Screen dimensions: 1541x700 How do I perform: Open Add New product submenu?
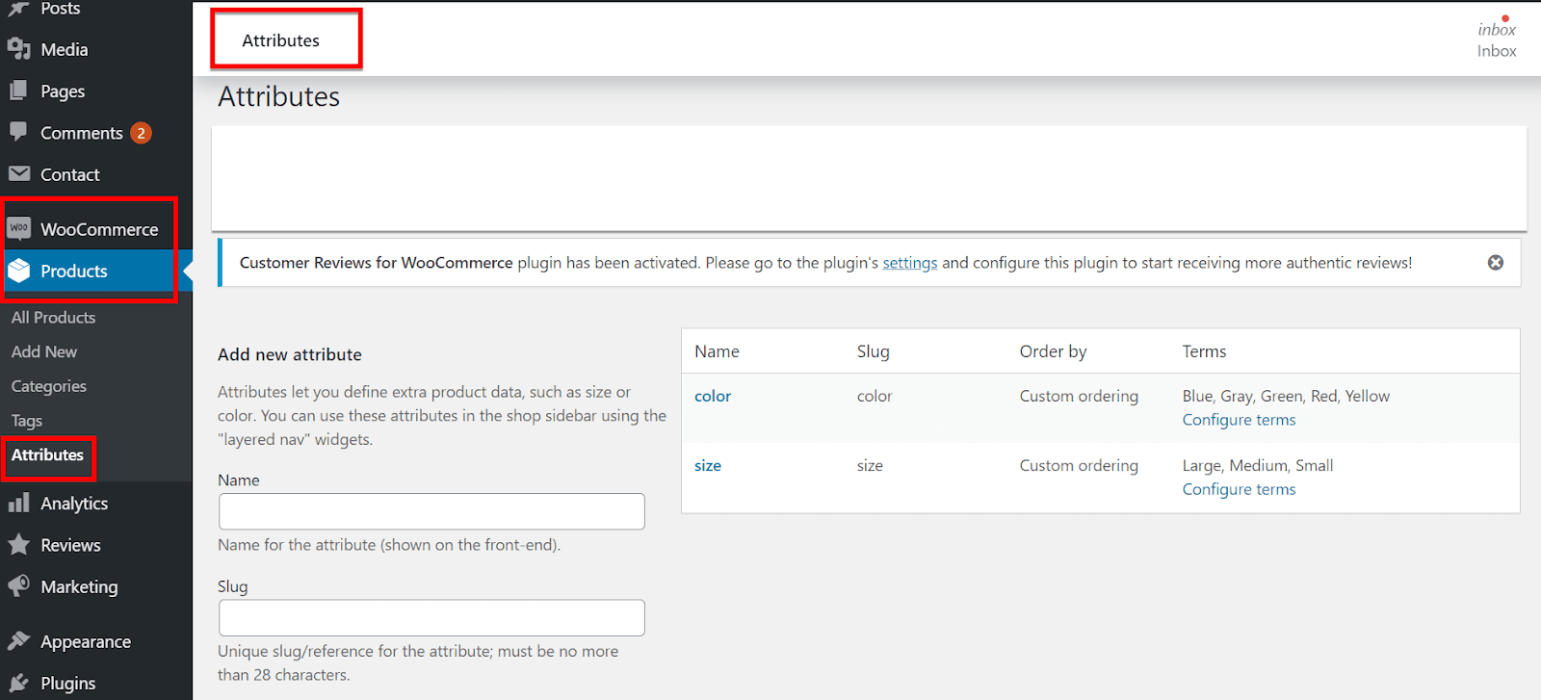44,351
